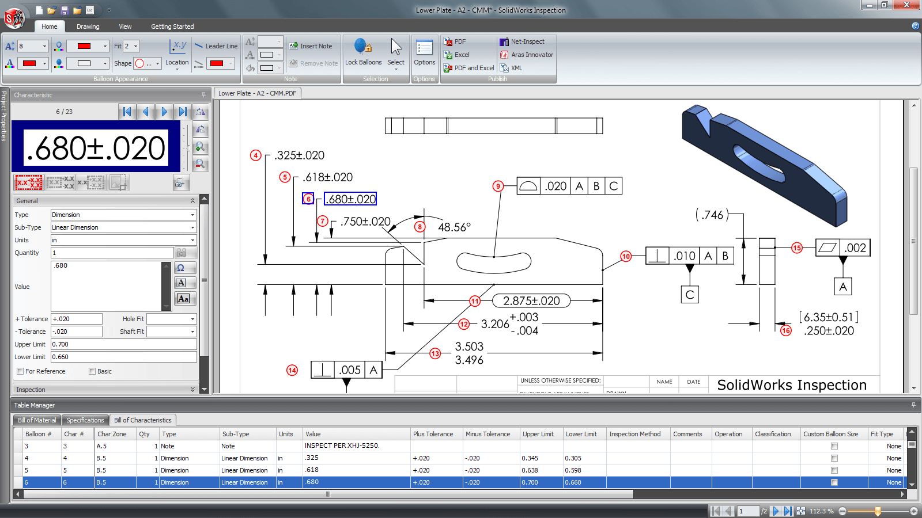
Task: Click the Esc icon in quick access toolbar
Action: pos(90,10)
